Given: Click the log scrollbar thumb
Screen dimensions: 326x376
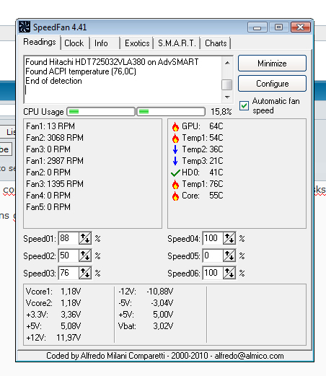Looking at the screenshot, I should 226,84.
